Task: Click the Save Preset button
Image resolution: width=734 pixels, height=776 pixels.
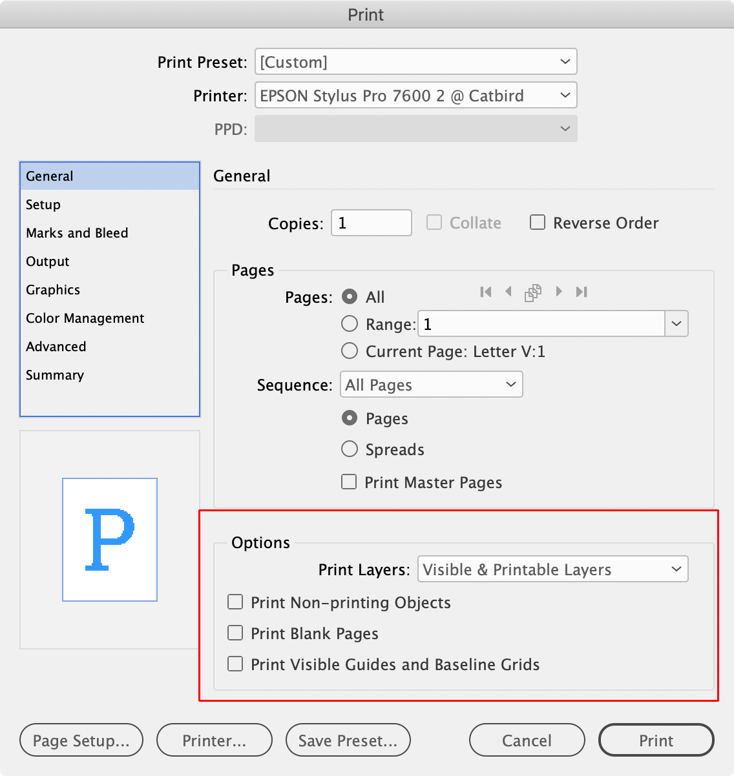Action: click(x=348, y=740)
